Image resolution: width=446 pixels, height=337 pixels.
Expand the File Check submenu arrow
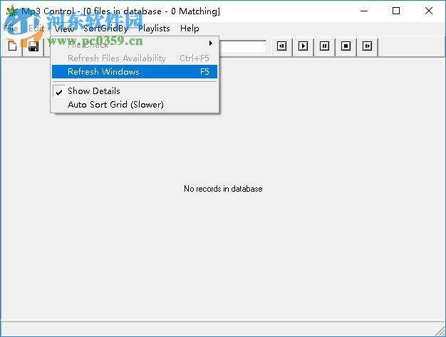pyautogui.click(x=210, y=43)
